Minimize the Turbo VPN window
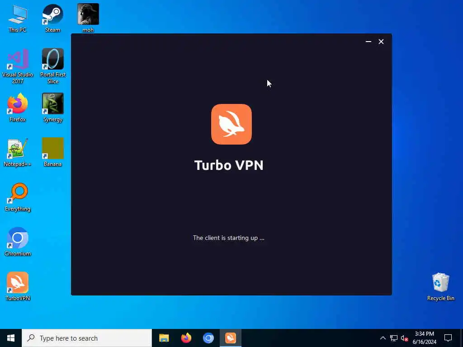Viewport: 463px width, 347px height. tap(368, 42)
